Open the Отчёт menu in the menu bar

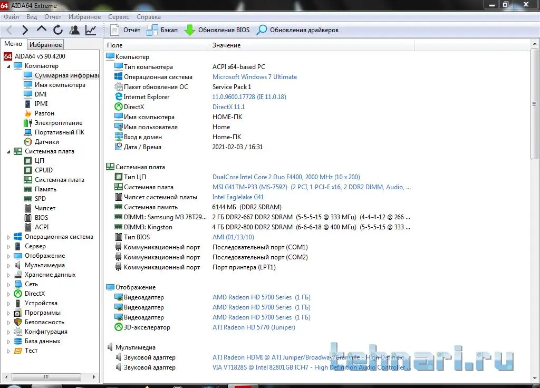point(53,17)
